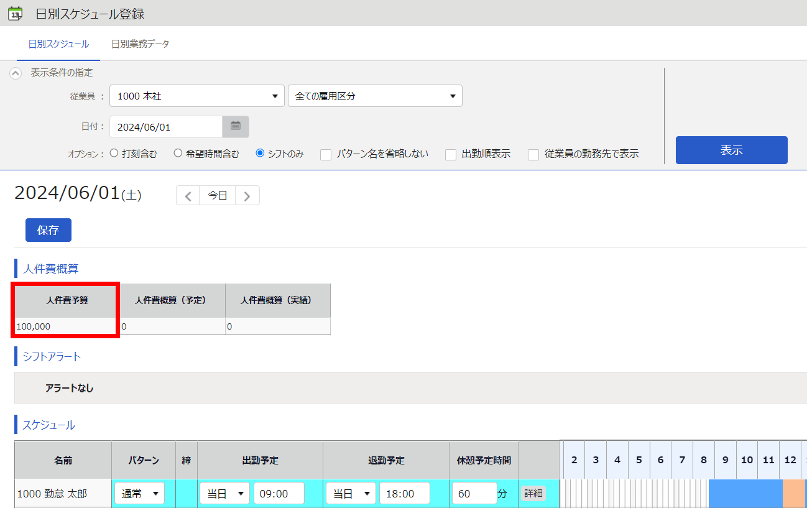
Task: Click the blue shift bar in timeline
Action: tap(745, 494)
